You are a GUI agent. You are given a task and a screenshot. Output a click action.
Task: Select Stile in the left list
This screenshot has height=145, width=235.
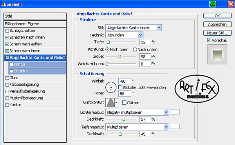[x=35, y=16]
